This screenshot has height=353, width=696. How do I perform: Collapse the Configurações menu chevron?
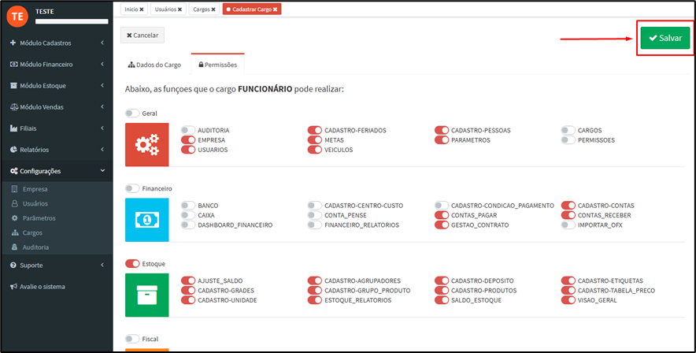coord(102,170)
